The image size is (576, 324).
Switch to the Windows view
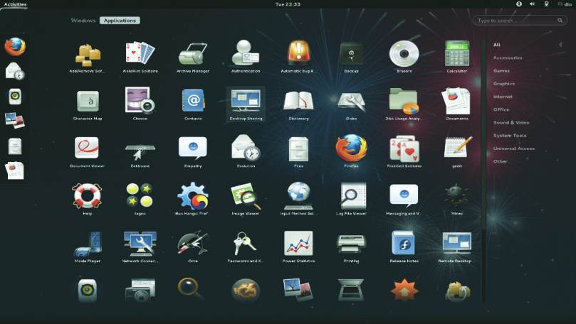[x=83, y=21]
